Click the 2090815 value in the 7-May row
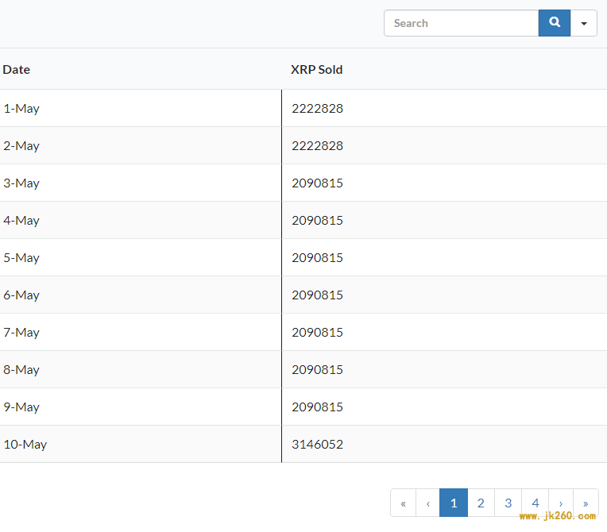The width and height of the screenshot is (607, 532). [x=318, y=333]
